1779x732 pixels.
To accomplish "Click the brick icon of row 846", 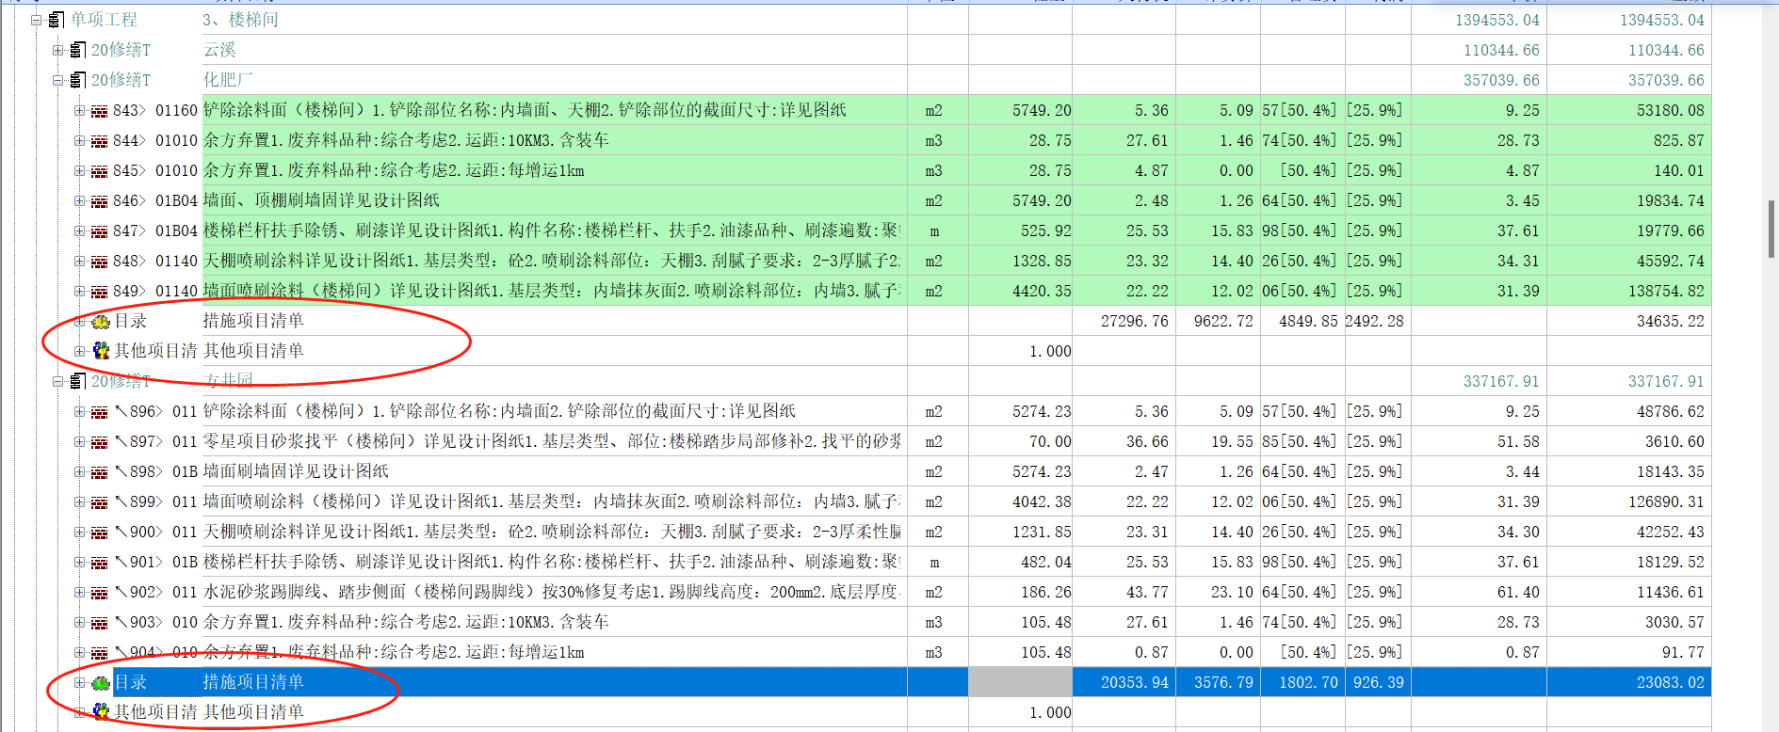I will tap(99, 201).
